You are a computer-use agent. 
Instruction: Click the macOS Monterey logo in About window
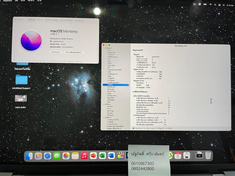31,40
